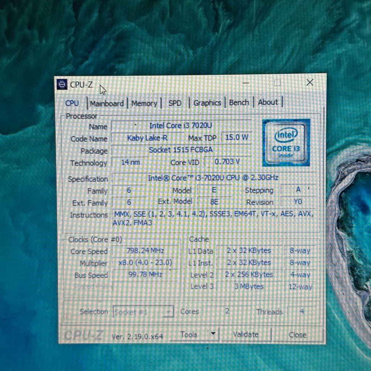This screenshot has width=371, height=371.
Task: Click the Stepping value A
Action: 299,189
